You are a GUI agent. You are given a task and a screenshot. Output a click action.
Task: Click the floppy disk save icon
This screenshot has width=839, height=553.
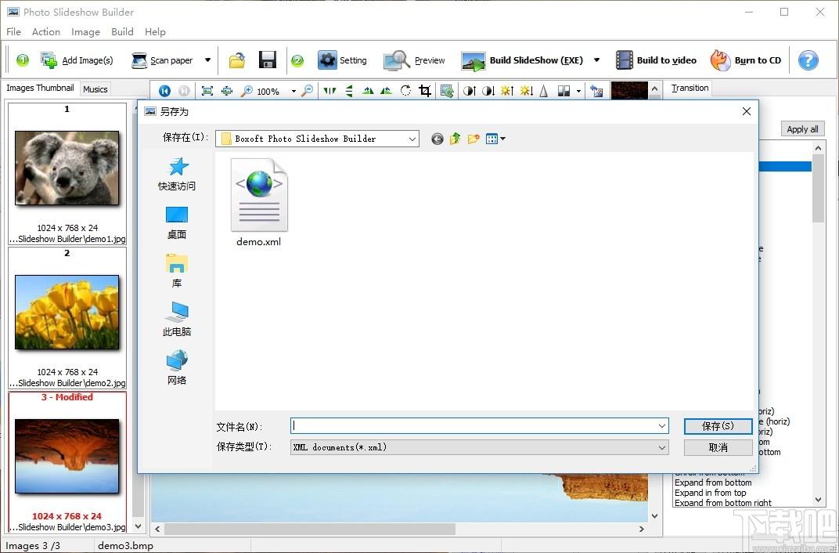(x=268, y=60)
